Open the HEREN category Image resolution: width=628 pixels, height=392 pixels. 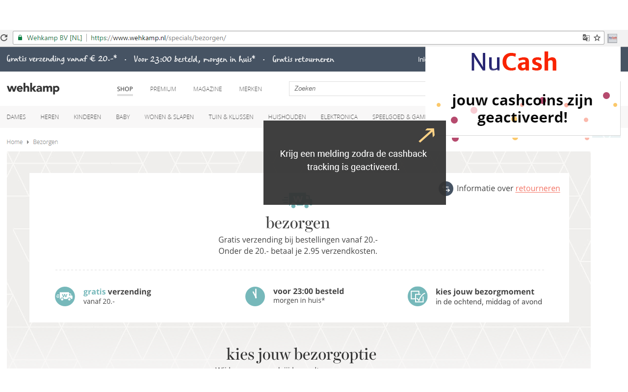50,117
